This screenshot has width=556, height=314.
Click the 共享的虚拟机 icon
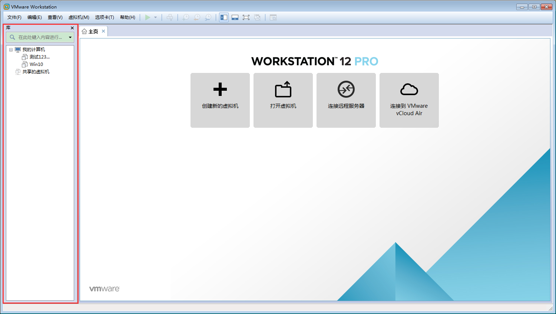[18, 72]
